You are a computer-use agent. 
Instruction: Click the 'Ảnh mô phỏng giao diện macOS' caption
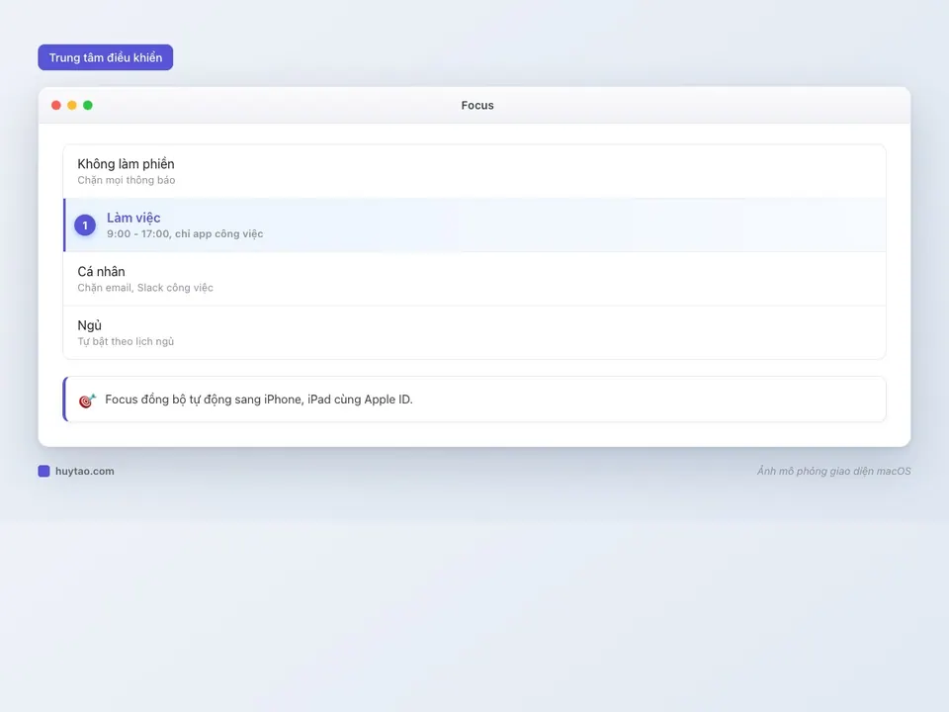coord(834,471)
